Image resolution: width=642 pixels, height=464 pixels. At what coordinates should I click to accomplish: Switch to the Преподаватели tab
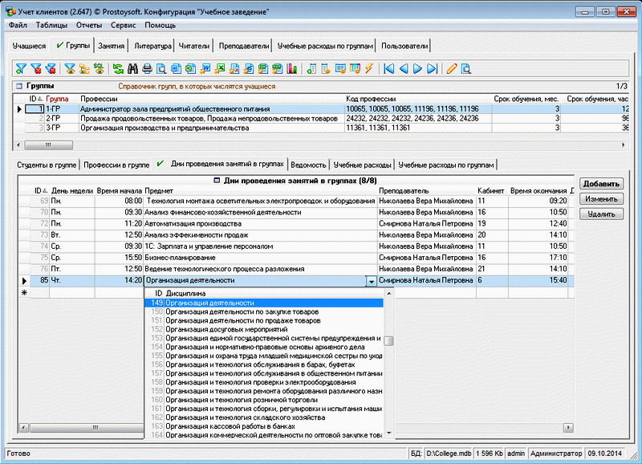tap(243, 46)
